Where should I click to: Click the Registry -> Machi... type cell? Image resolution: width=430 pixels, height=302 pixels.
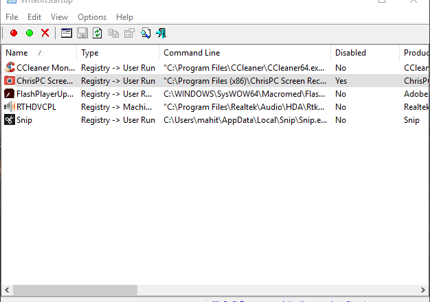tap(116, 107)
